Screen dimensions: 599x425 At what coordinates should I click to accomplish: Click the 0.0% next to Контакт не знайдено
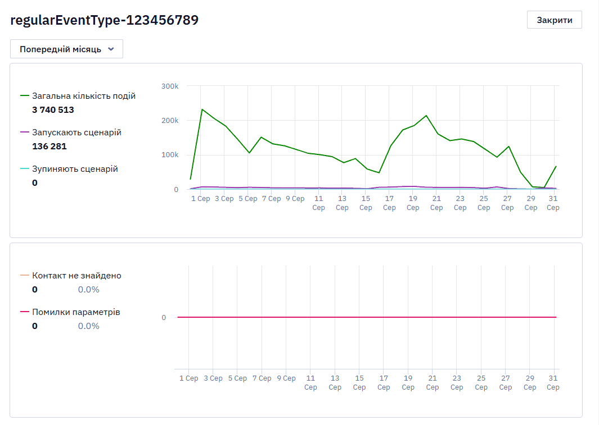[89, 290]
